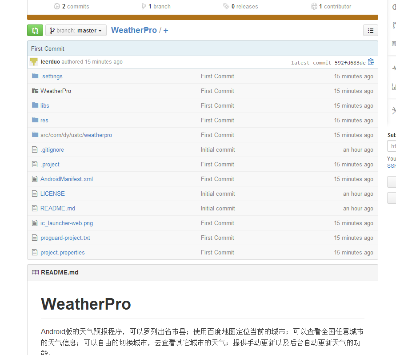Image resolution: width=396 pixels, height=355 pixels.
Task: Click the language color bar
Action: 203,17
